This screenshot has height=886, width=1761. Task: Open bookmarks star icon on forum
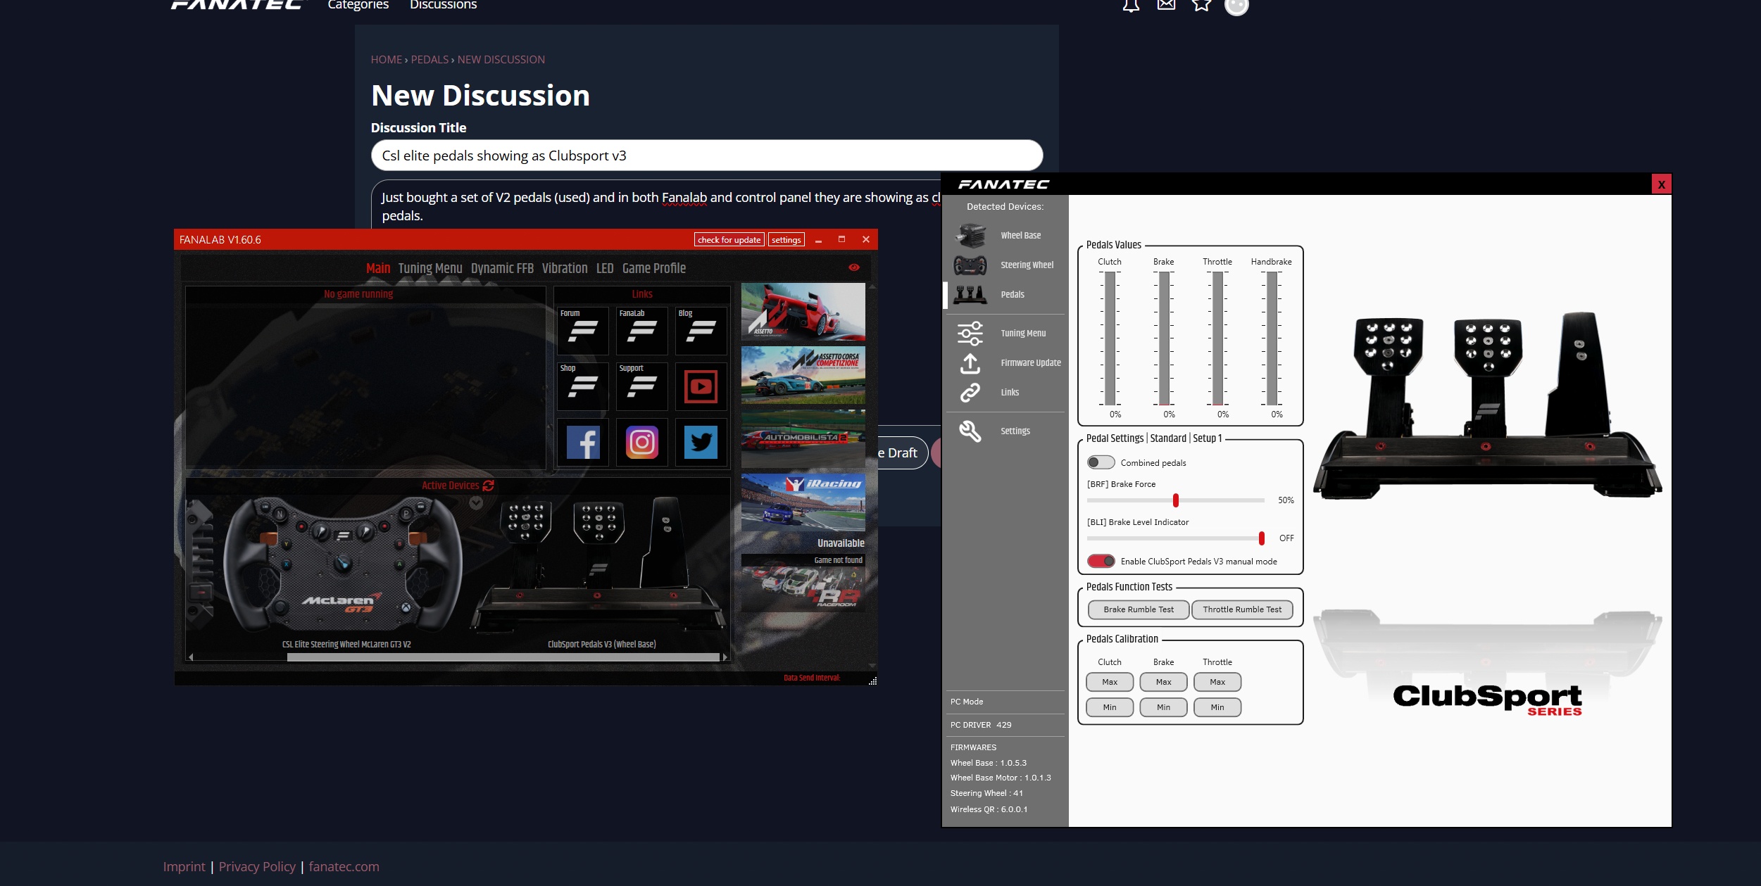click(1201, 5)
